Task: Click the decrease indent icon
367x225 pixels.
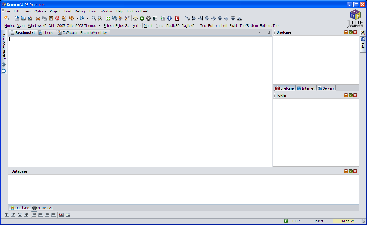Action: click(62, 215)
